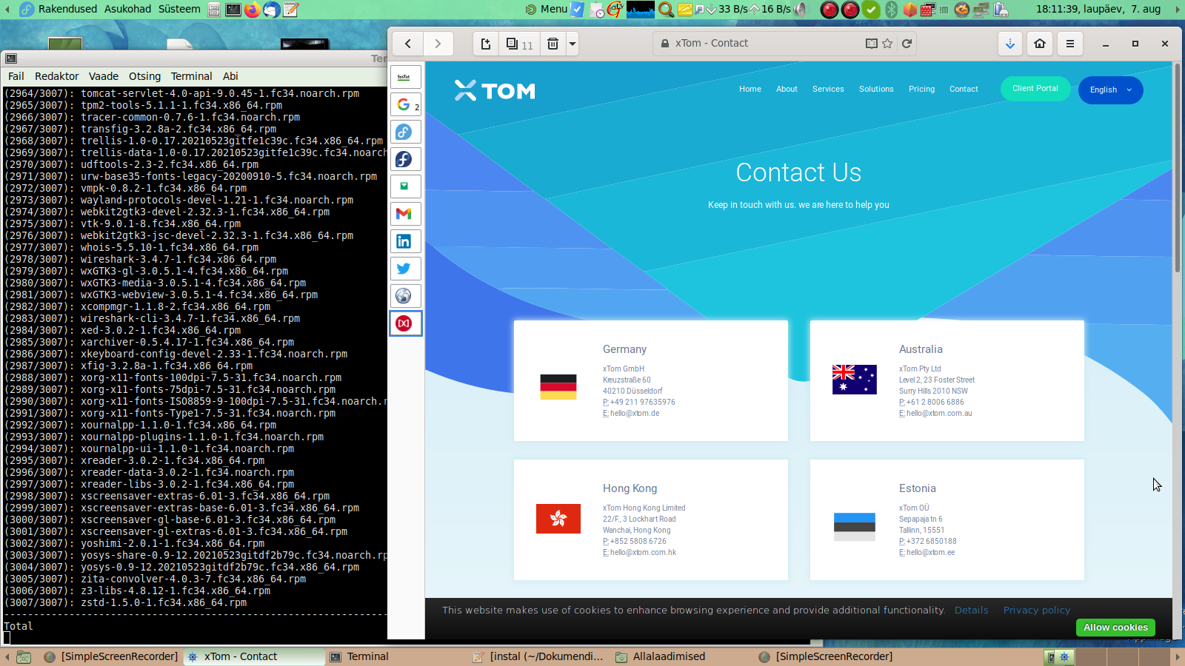Click the Client Portal button
1185x666 pixels.
click(x=1035, y=89)
